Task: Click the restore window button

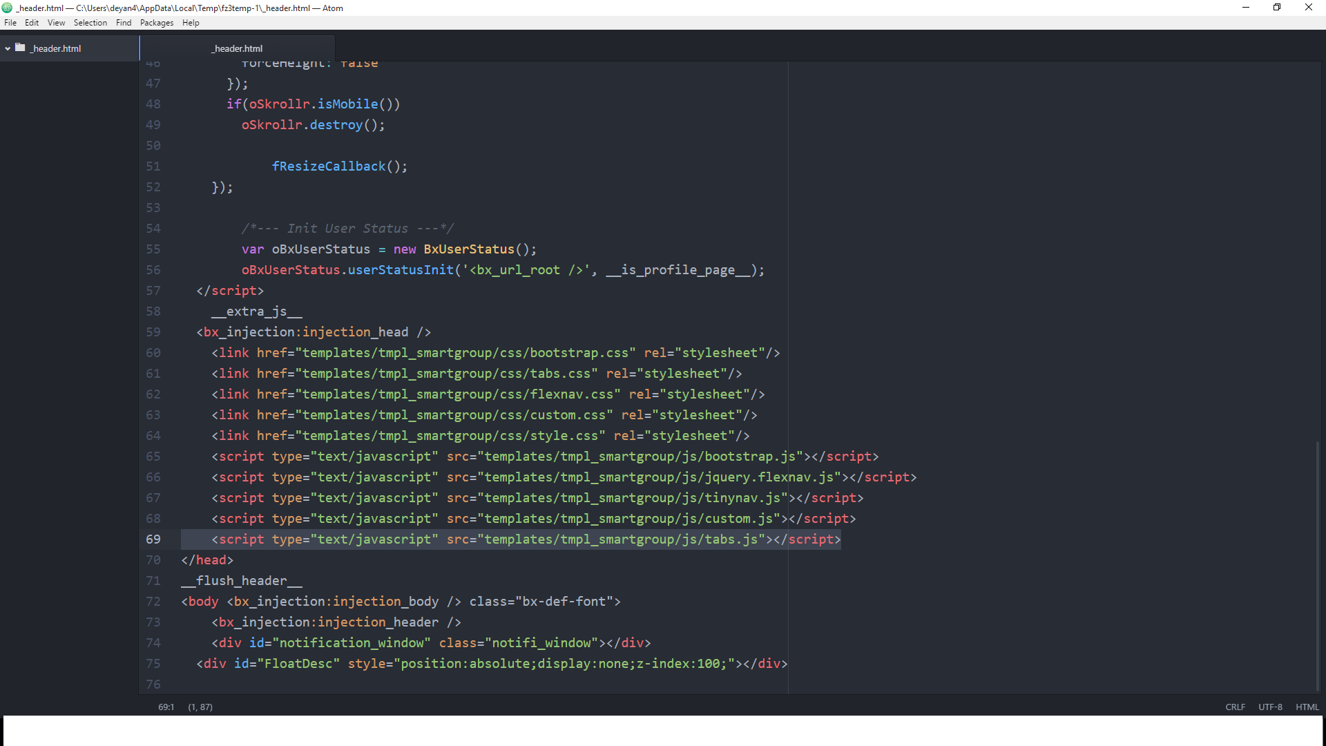Action: pyautogui.click(x=1277, y=8)
